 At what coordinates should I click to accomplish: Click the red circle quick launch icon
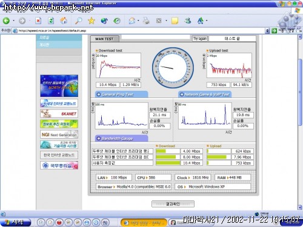[x=59, y=222]
